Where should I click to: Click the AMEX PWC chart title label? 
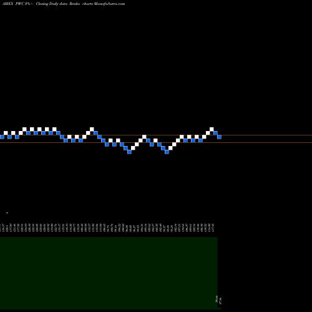14,4
